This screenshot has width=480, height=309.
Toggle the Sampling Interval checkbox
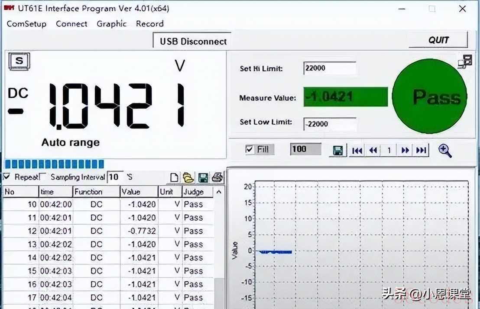tap(43, 177)
